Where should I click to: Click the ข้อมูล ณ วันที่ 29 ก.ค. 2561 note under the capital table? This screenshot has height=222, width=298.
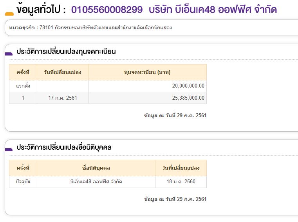tap(175, 115)
